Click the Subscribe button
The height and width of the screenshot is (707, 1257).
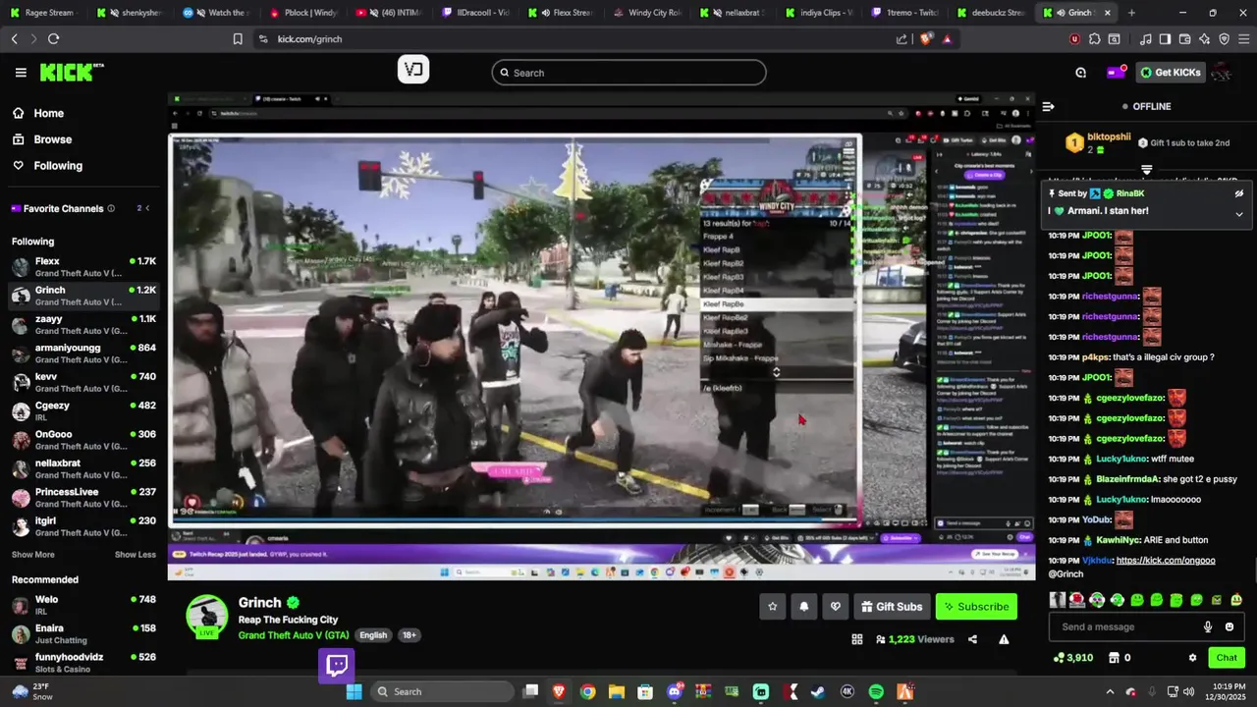click(x=976, y=607)
